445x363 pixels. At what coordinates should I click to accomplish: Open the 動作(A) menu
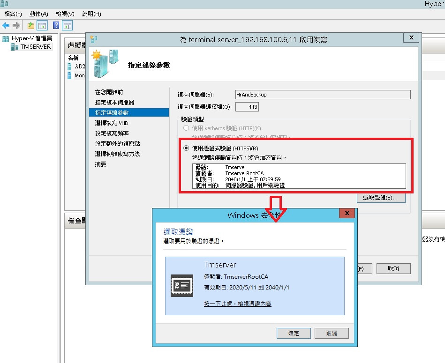point(38,14)
